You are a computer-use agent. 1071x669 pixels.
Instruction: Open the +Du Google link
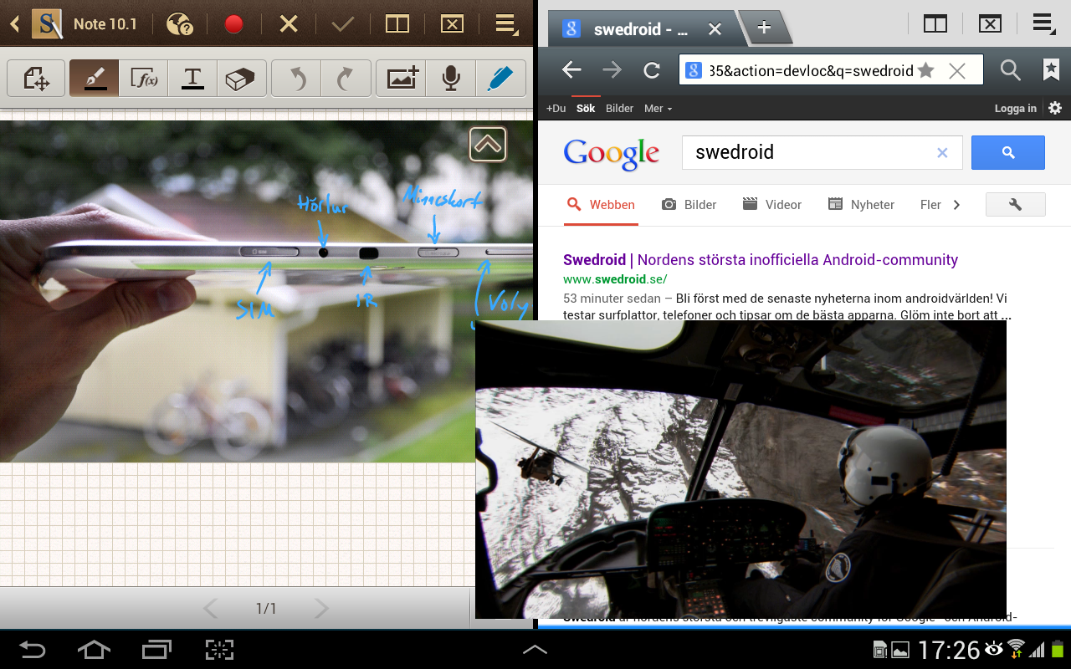click(x=556, y=109)
